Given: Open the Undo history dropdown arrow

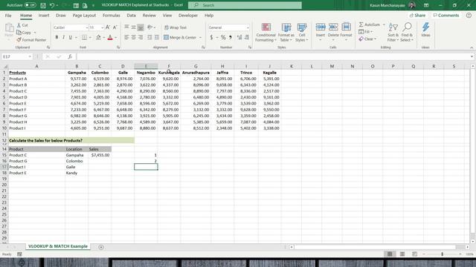Looking at the screenshot, I should coord(57,5).
